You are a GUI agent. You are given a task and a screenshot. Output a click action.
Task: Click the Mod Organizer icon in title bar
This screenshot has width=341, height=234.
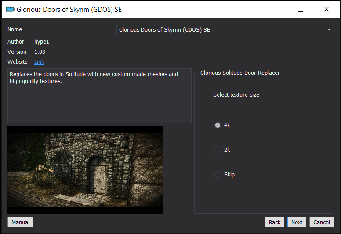(10, 9)
